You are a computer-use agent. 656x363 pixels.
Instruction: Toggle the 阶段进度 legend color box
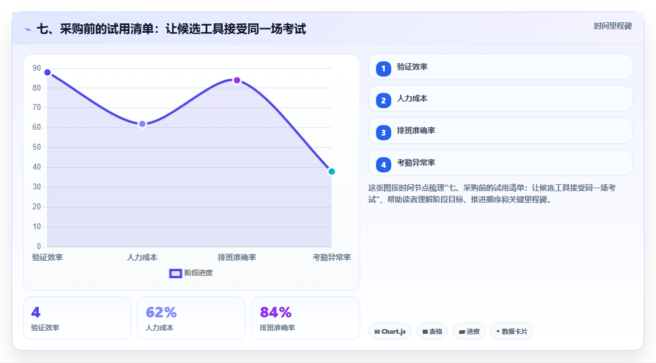tap(175, 273)
